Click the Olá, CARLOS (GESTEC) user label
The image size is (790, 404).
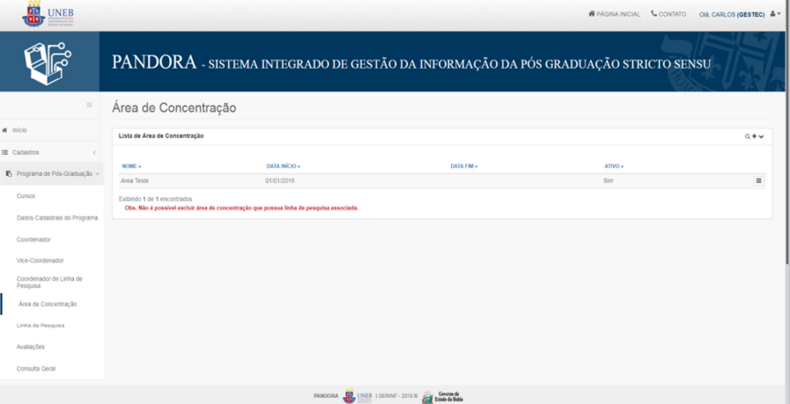click(732, 15)
